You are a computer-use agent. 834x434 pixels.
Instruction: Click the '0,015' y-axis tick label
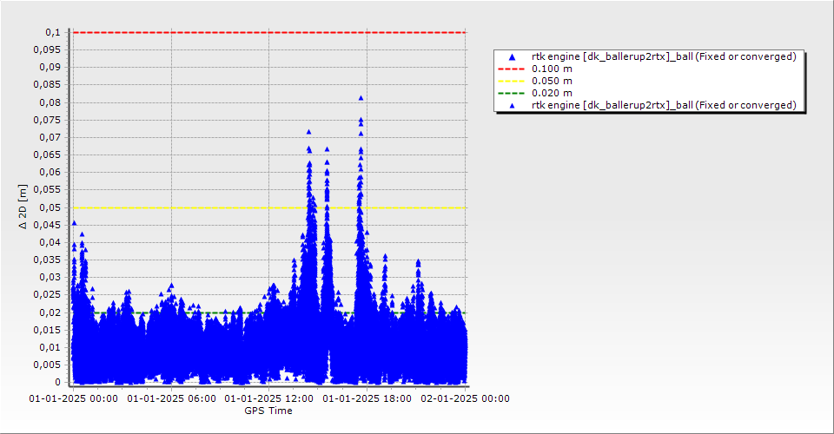(47, 330)
